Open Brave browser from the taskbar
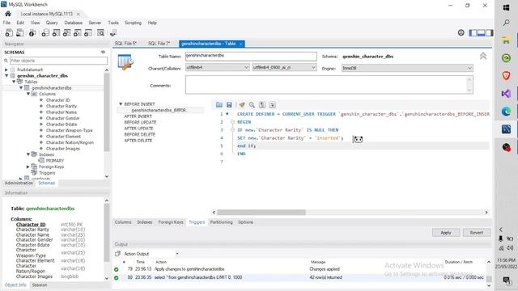Screen dimensions: 518x291 tap(506, 76)
